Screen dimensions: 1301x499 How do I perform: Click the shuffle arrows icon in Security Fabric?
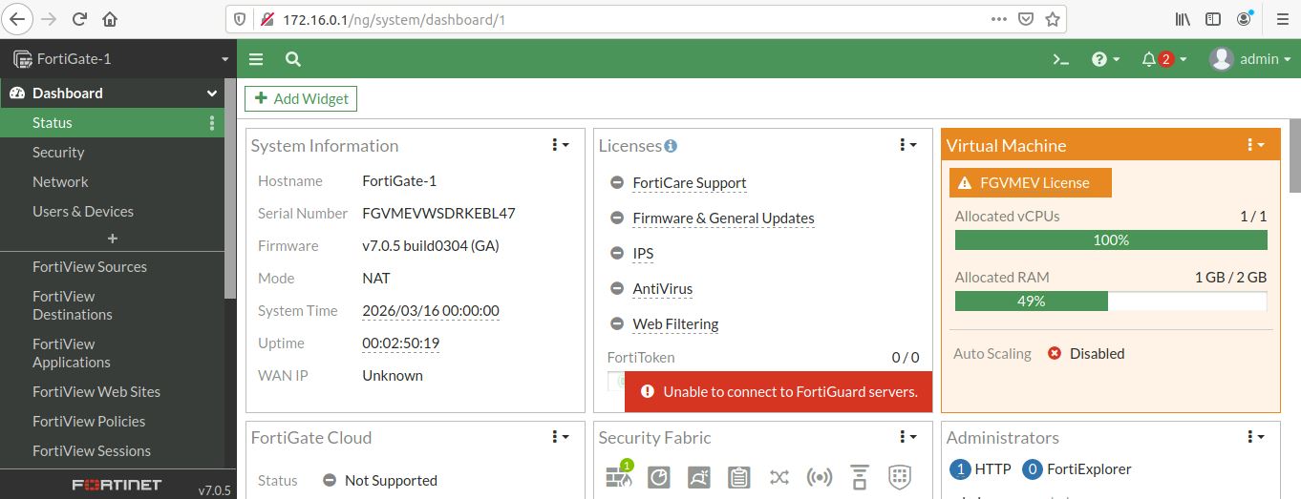(779, 476)
